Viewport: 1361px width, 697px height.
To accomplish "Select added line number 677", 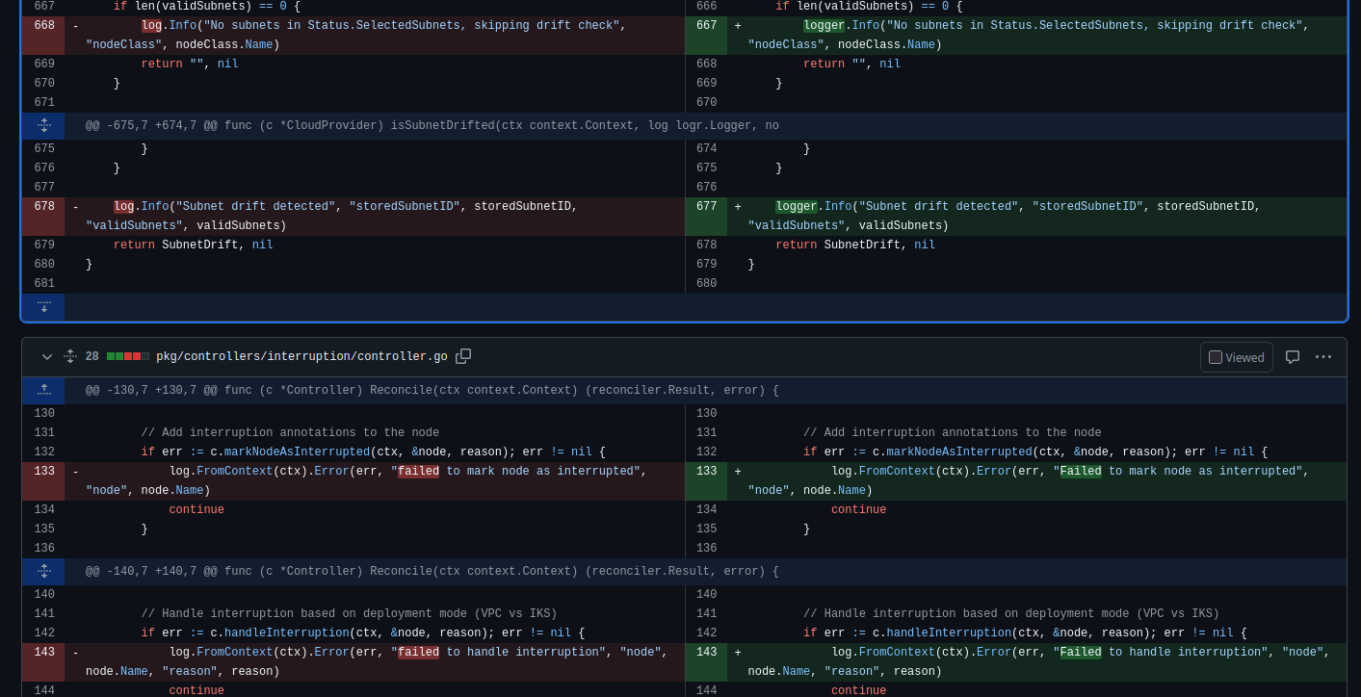I will point(706,207).
